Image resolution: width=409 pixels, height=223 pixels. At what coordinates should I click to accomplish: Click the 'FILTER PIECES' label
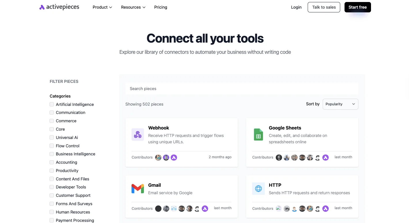pos(64,81)
